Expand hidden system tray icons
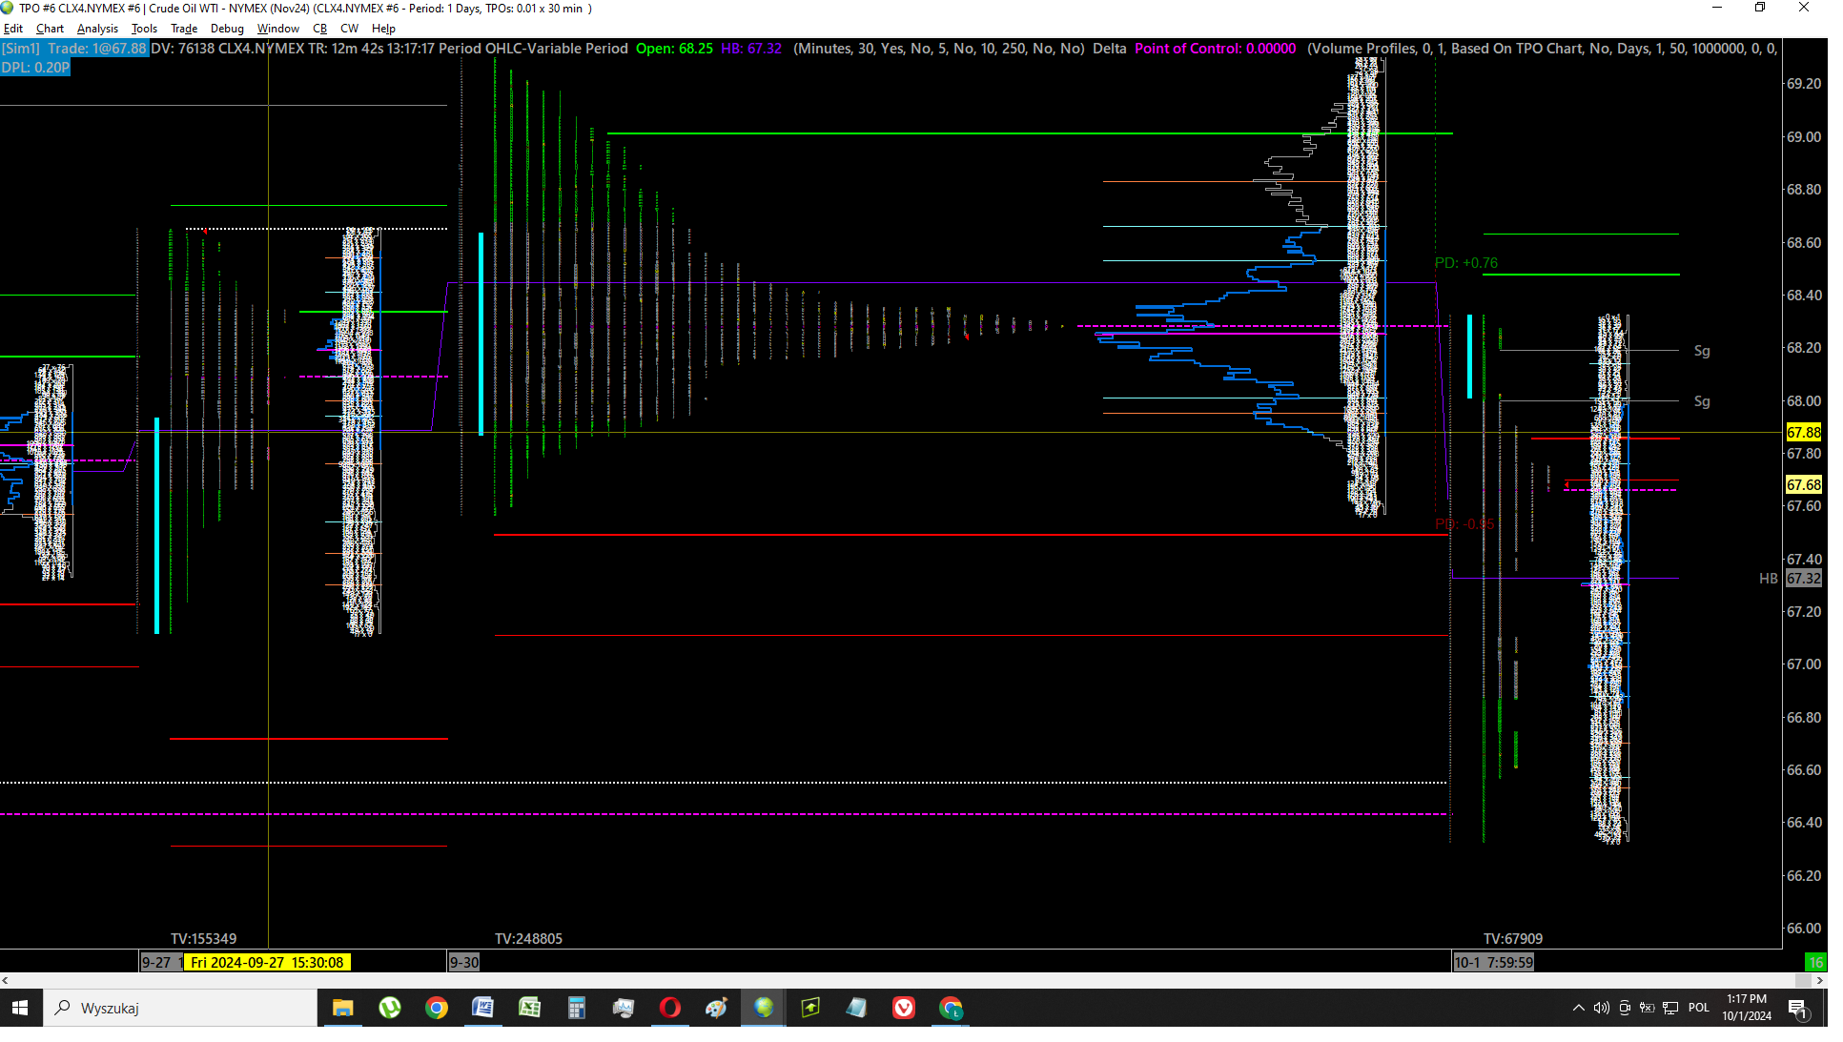Viewport: 1843px width, 1042px height. point(1579,1008)
